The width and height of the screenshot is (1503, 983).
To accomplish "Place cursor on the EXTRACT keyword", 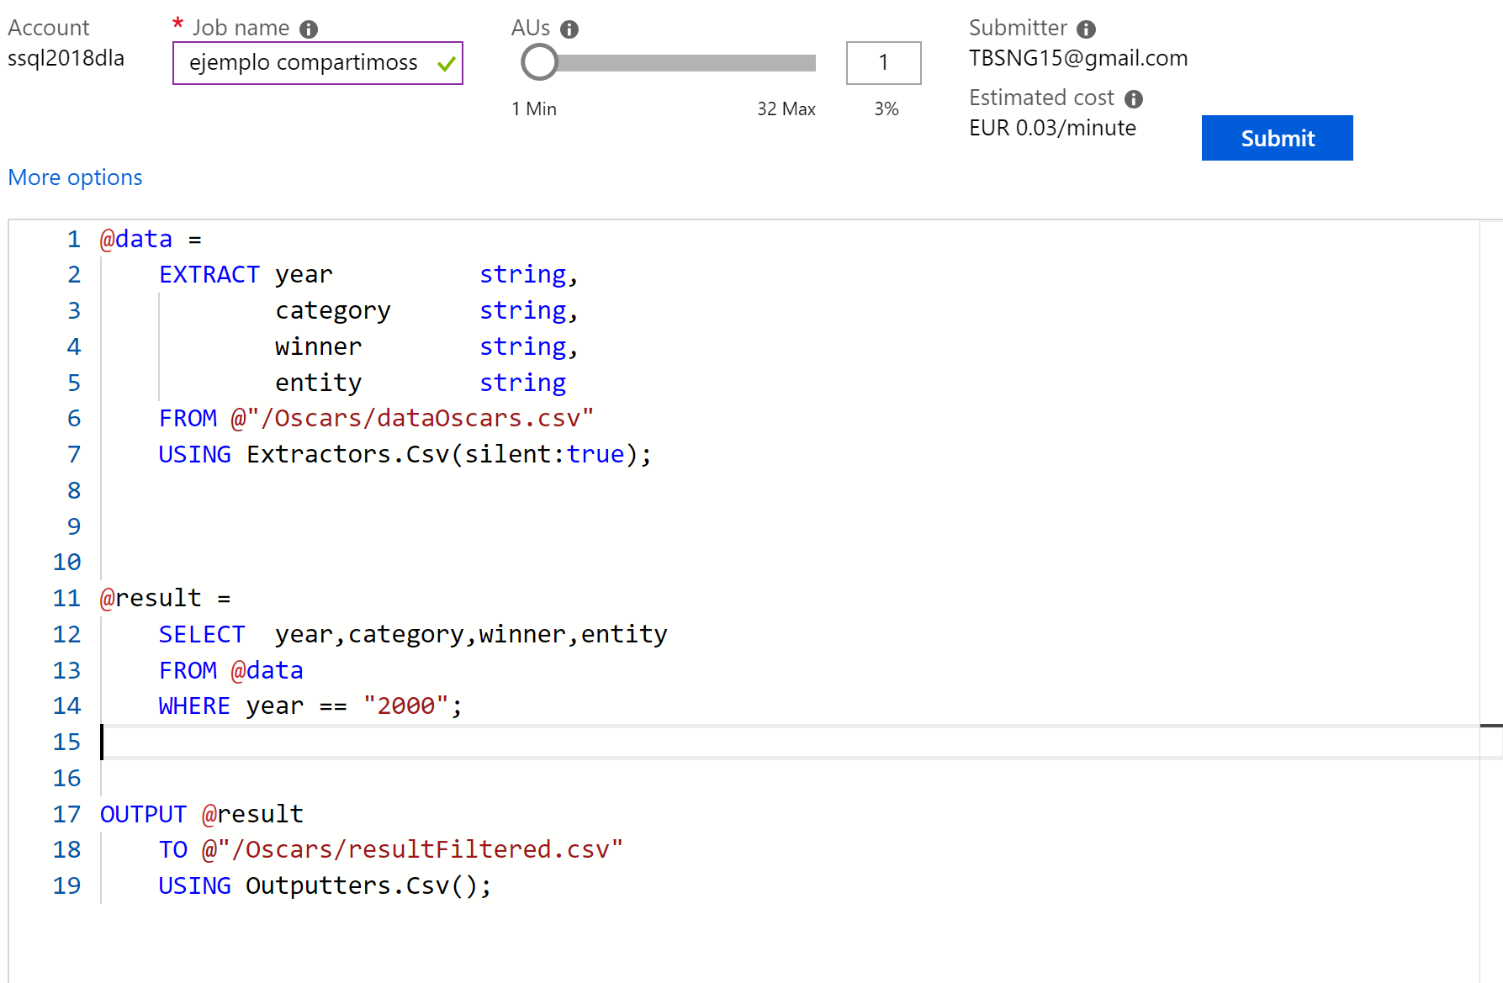I will [x=209, y=275].
